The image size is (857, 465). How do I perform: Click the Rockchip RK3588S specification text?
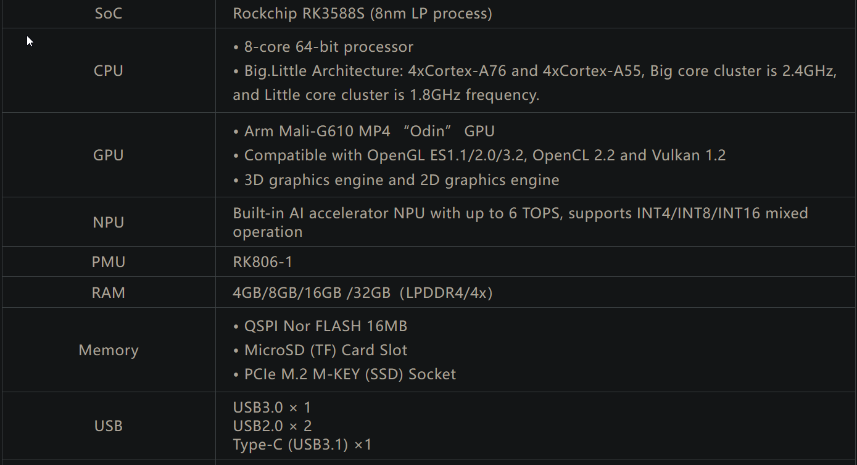click(362, 14)
